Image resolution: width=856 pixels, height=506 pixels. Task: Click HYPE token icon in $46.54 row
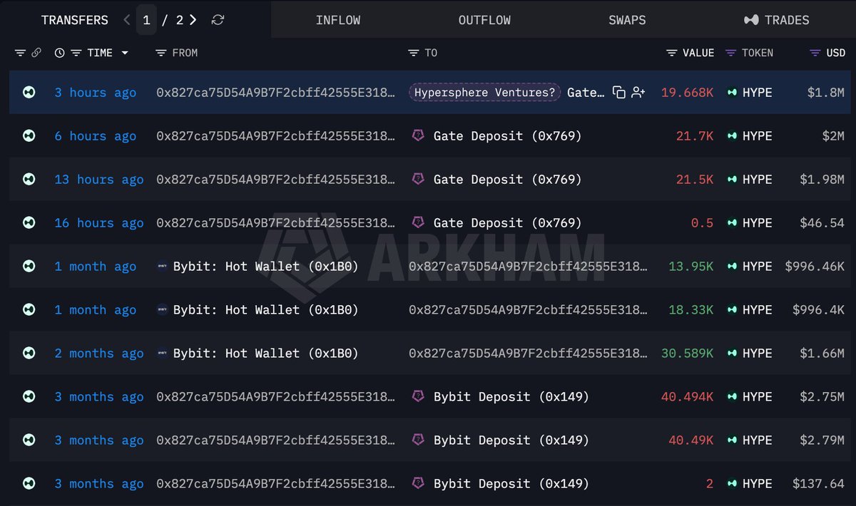tap(733, 222)
